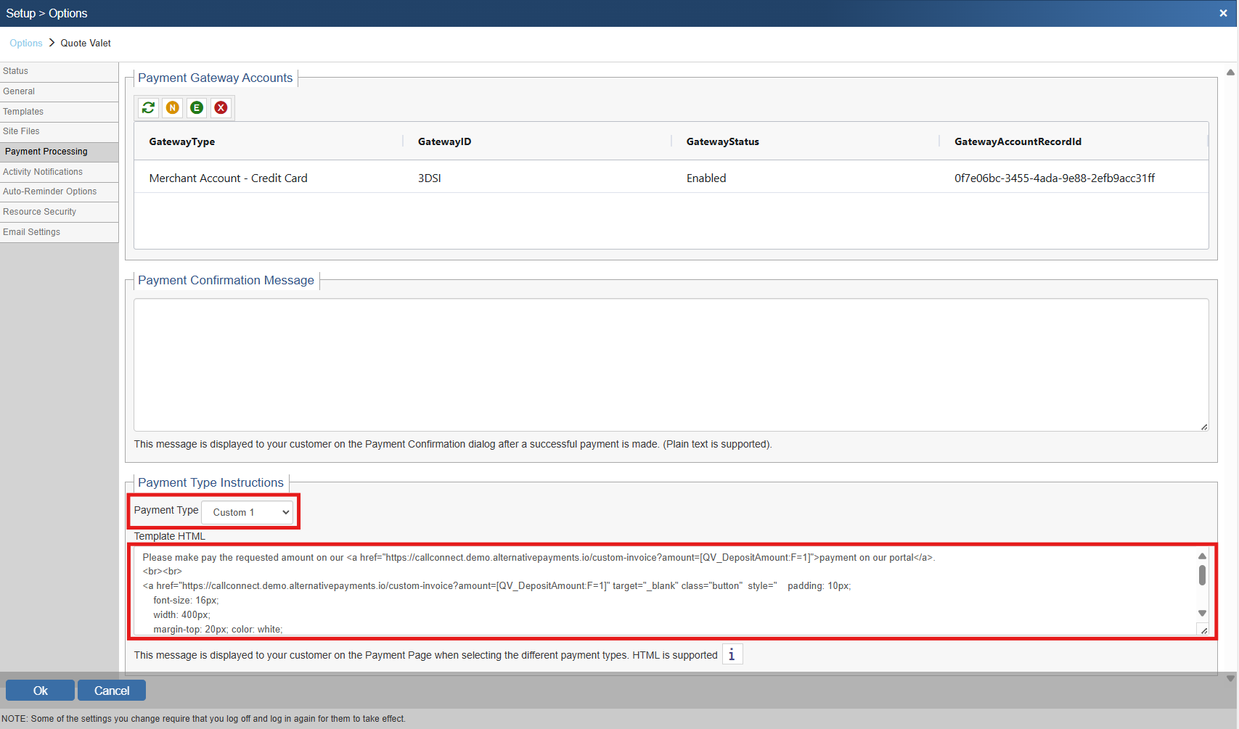Click the orange N new gateway icon
The width and height of the screenshot is (1239, 729).
click(x=173, y=107)
